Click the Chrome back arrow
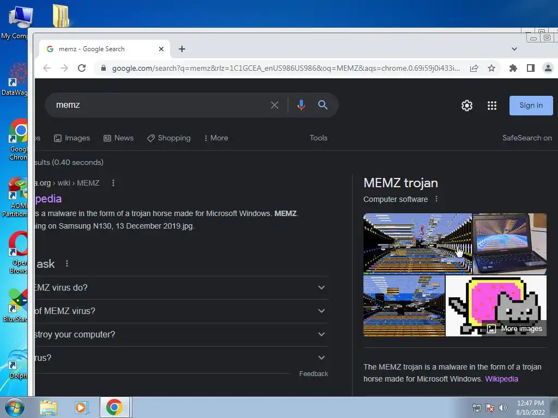 tap(47, 68)
